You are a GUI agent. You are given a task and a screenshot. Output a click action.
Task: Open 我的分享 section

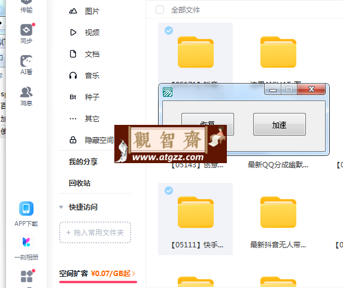83,162
